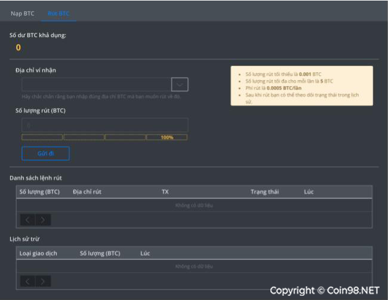Click the Số dư BTC khả dụng label
The height and width of the screenshot is (300, 388).
pyautogui.click(x=38, y=35)
